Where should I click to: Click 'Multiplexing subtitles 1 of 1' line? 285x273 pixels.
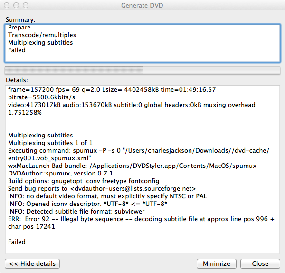tap(50, 143)
